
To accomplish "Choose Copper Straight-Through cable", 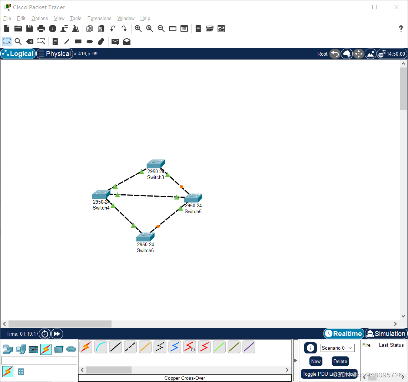I will [116, 347].
